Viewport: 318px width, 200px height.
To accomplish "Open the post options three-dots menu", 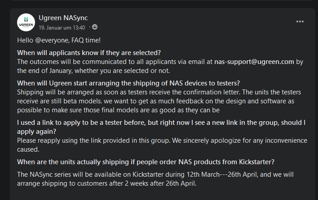I will tap(300, 21).
